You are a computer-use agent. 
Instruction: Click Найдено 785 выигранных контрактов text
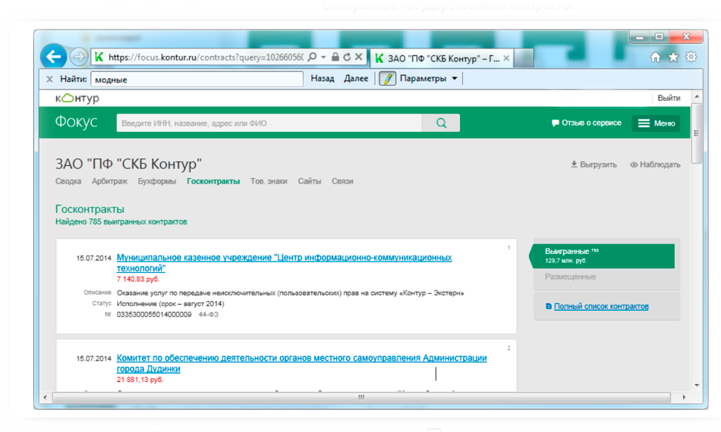[121, 222]
